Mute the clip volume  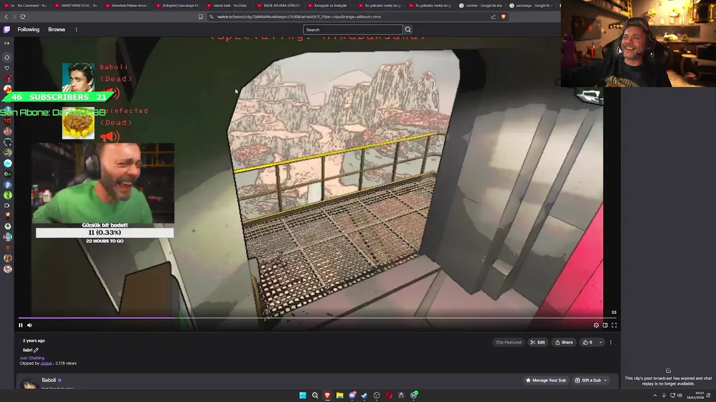(x=30, y=326)
